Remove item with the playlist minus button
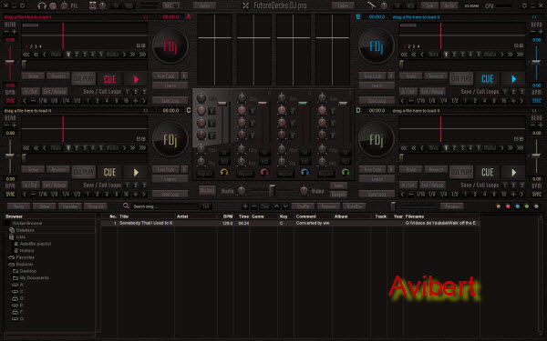Image resolution: width=547 pixels, height=341 pixels. point(254,206)
